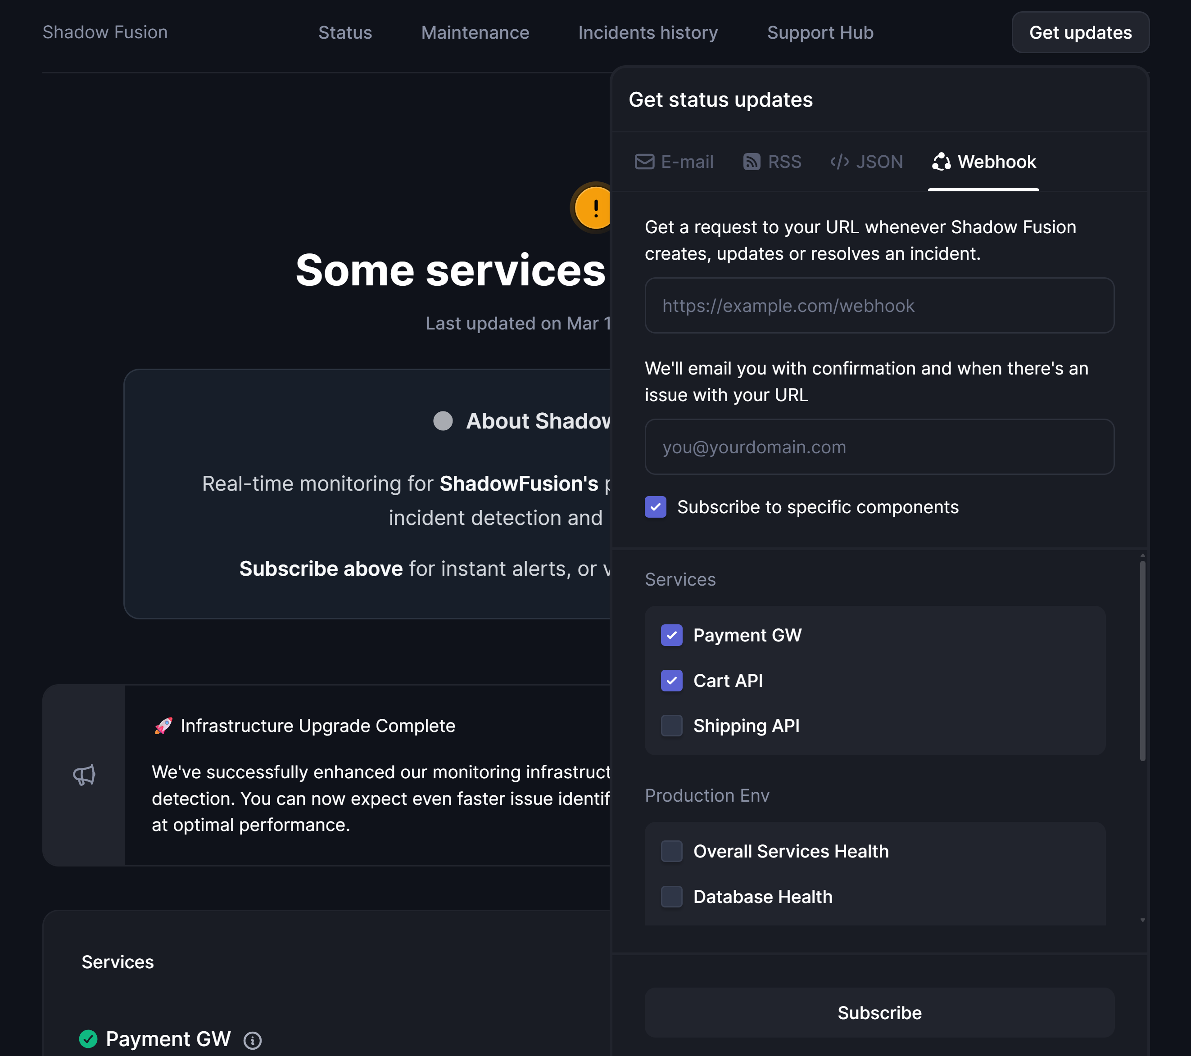Screen dimensions: 1191x1056
Task: Uncheck the Cart API checkbox
Action: (x=671, y=680)
